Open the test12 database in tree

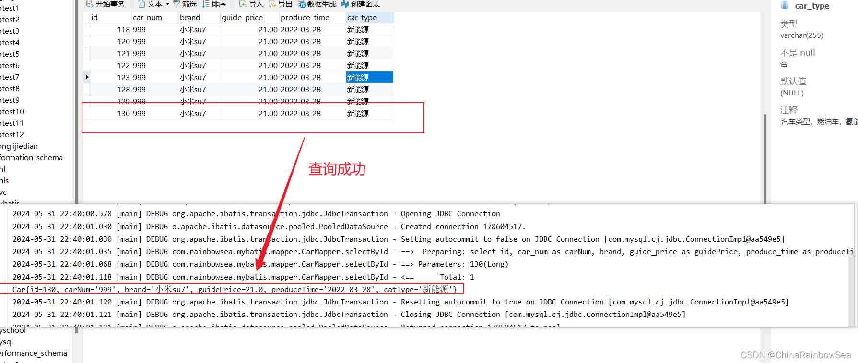12,135
